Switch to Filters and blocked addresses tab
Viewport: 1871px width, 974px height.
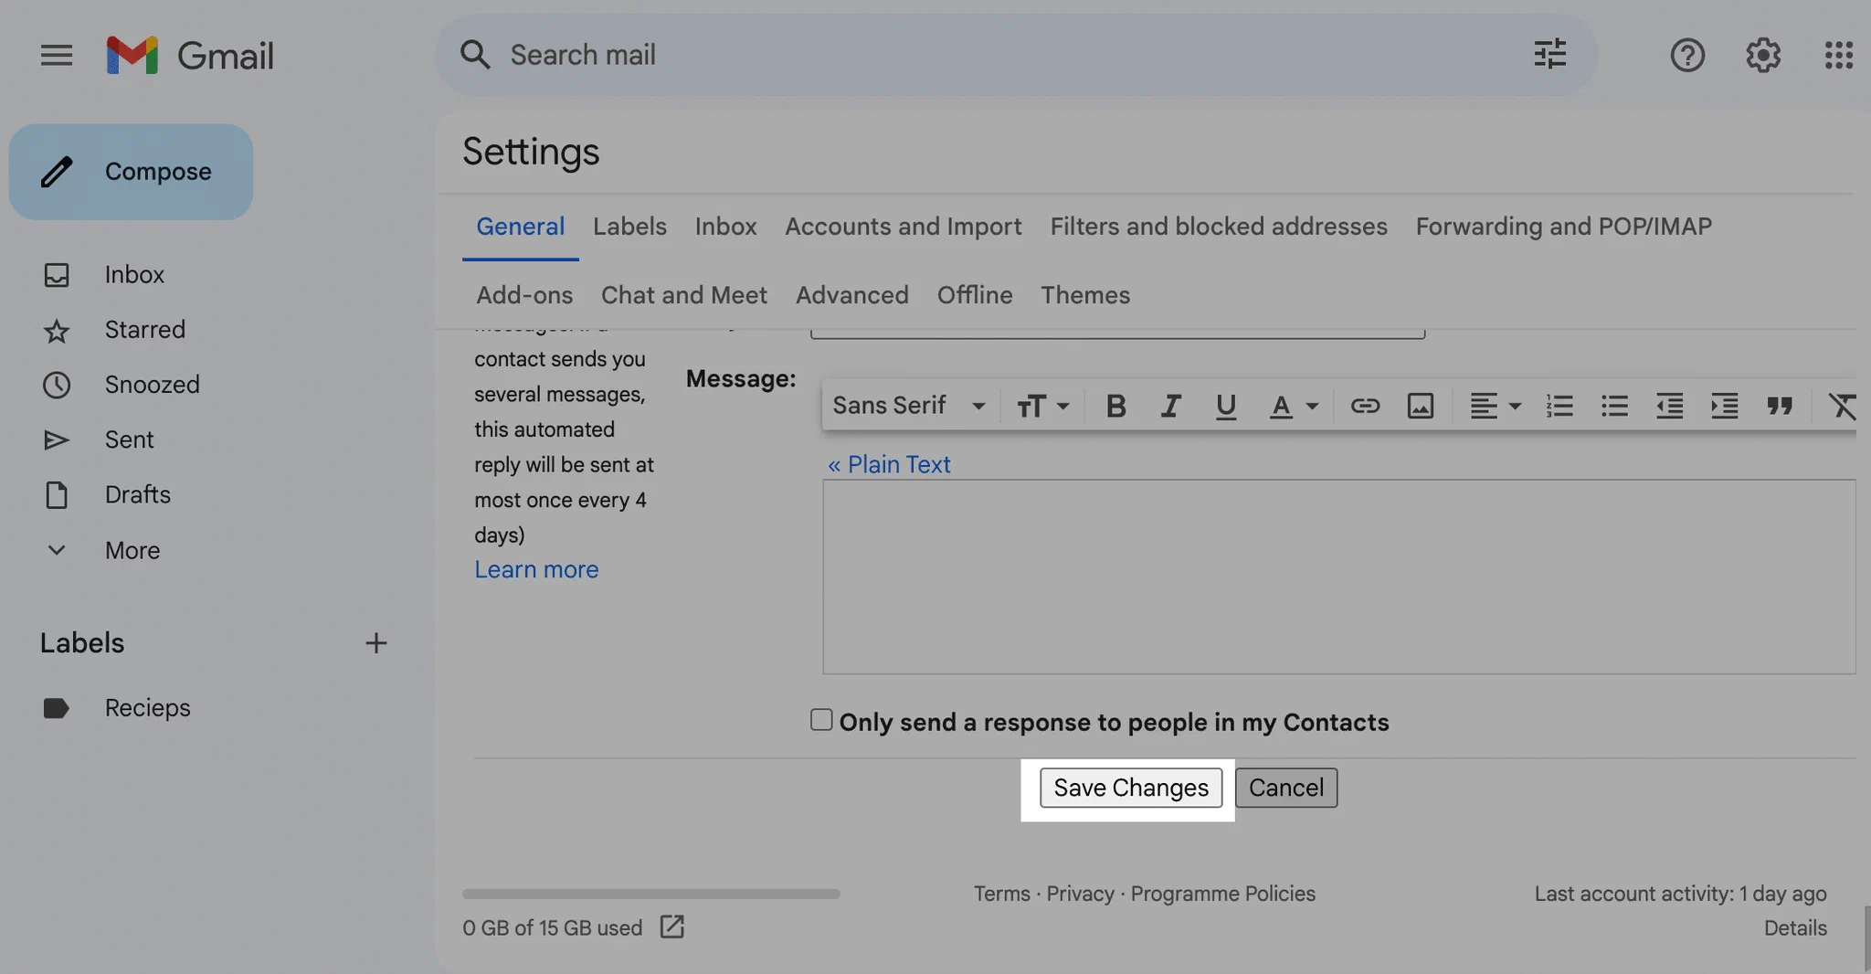(x=1219, y=227)
